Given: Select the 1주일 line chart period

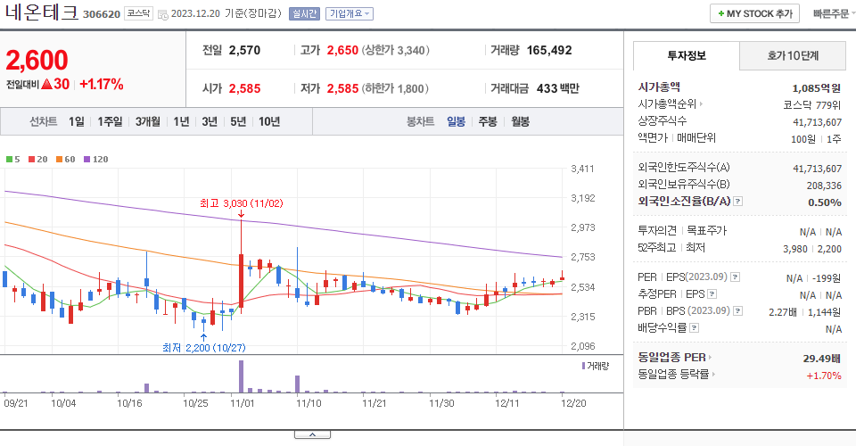Looking at the screenshot, I should pos(110,121).
